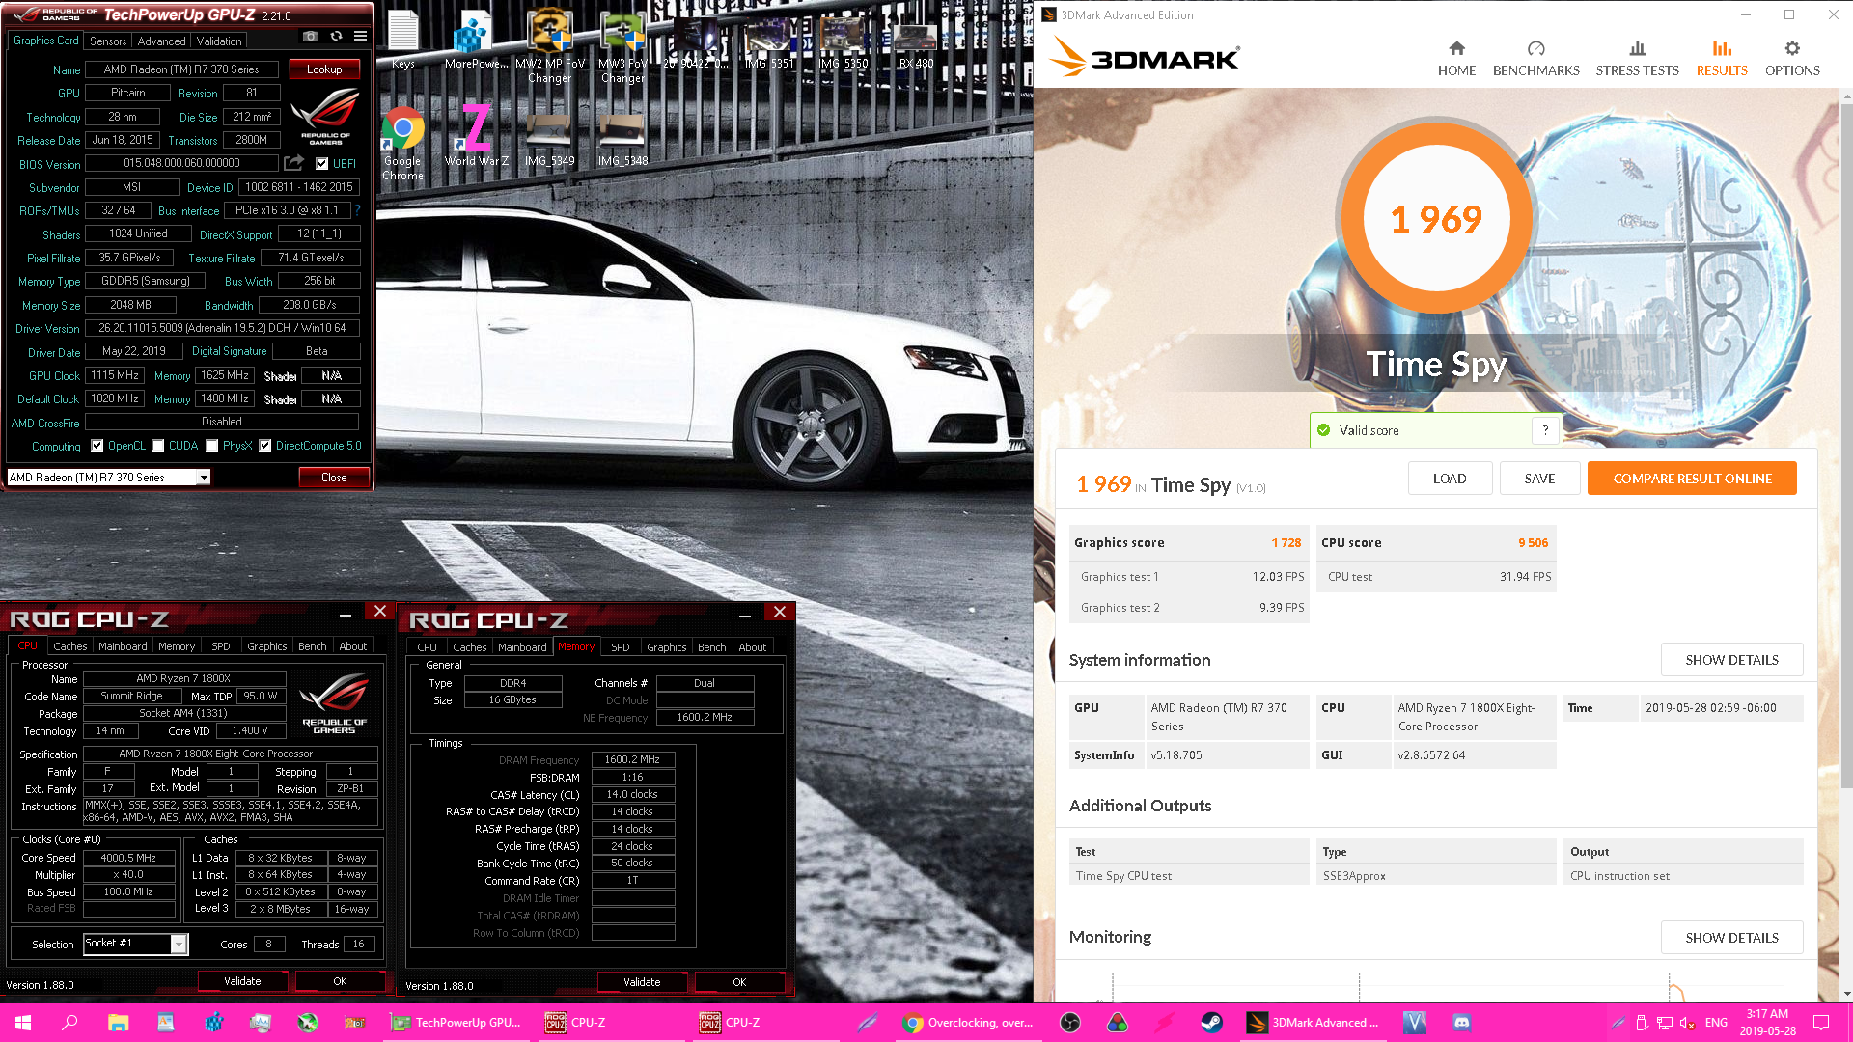Open the RX 480 desktop image
This screenshot has width=1853, height=1042.
(916, 42)
